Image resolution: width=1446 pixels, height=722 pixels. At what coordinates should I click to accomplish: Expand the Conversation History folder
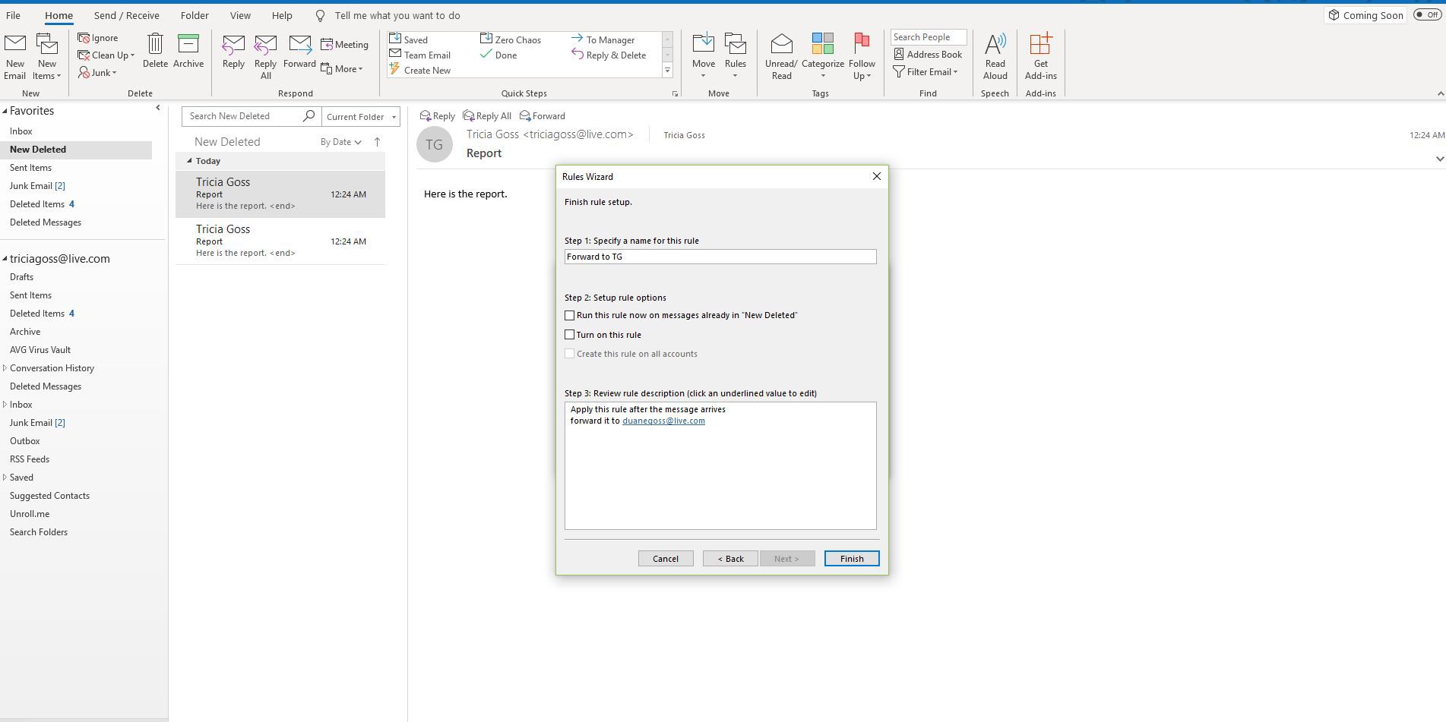coord(5,368)
